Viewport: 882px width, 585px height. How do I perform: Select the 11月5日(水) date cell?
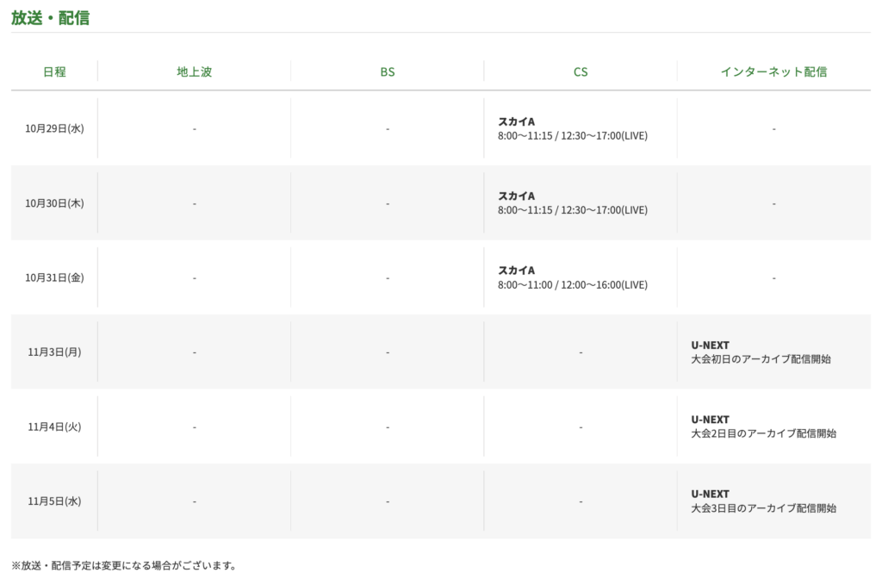pyautogui.click(x=54, y=501)
